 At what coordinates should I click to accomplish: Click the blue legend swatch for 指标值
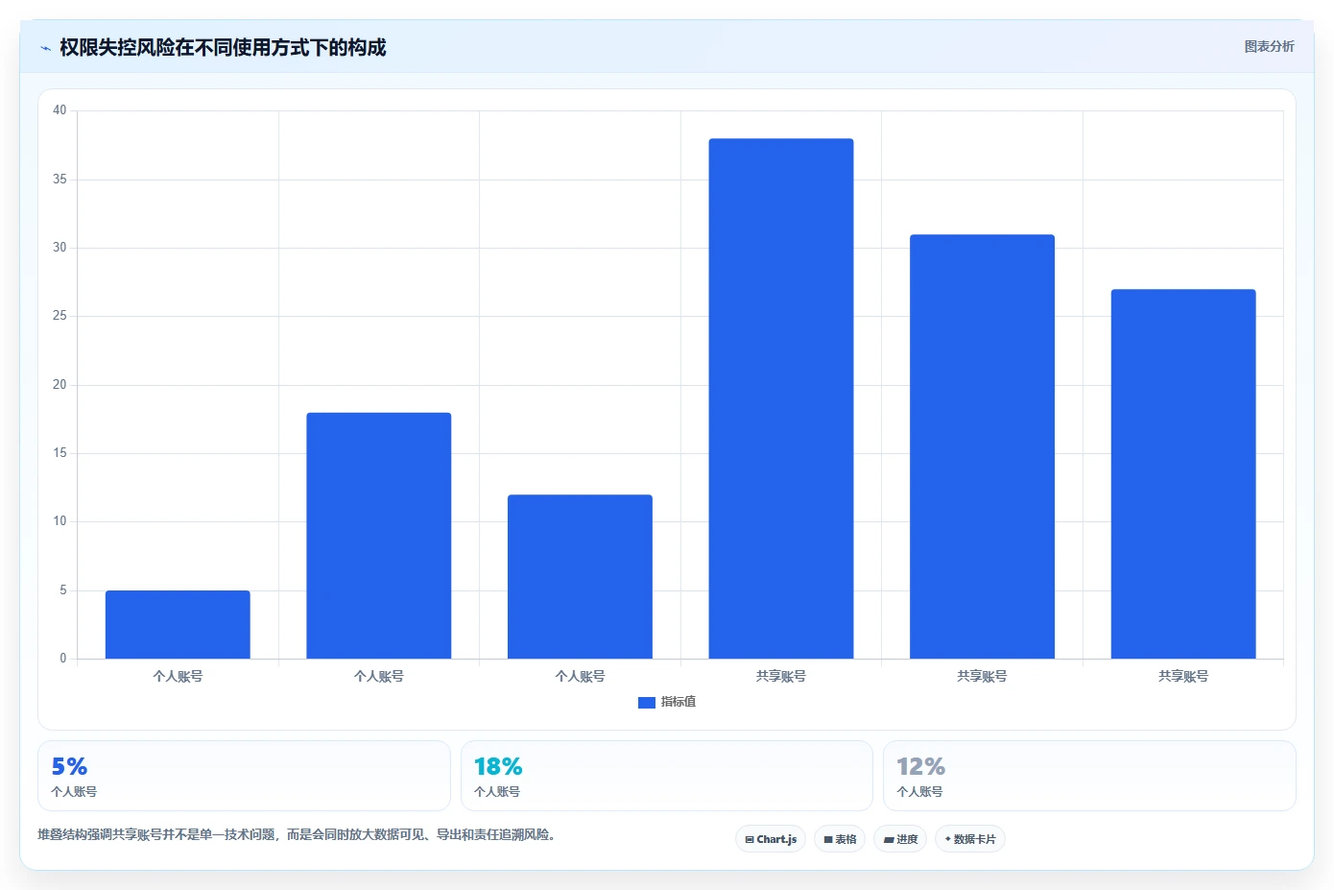click(647, 703)
